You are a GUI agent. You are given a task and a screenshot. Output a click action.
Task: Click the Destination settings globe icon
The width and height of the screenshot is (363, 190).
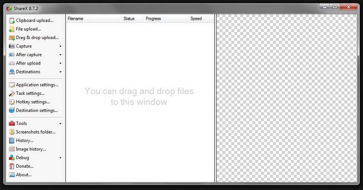(12, 110)
